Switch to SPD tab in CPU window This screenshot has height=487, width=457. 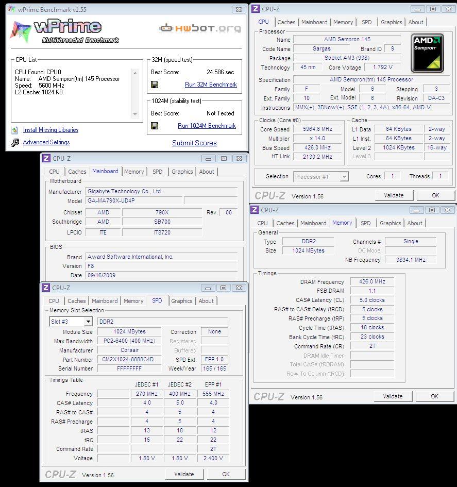click(x=367, y=22)
